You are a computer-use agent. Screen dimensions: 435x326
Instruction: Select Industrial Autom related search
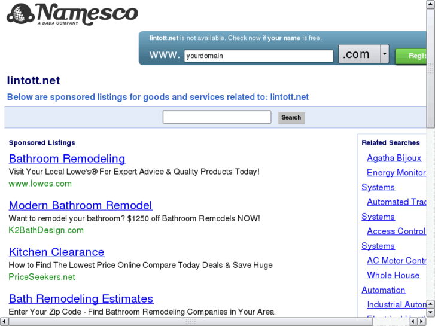(397, 304)
